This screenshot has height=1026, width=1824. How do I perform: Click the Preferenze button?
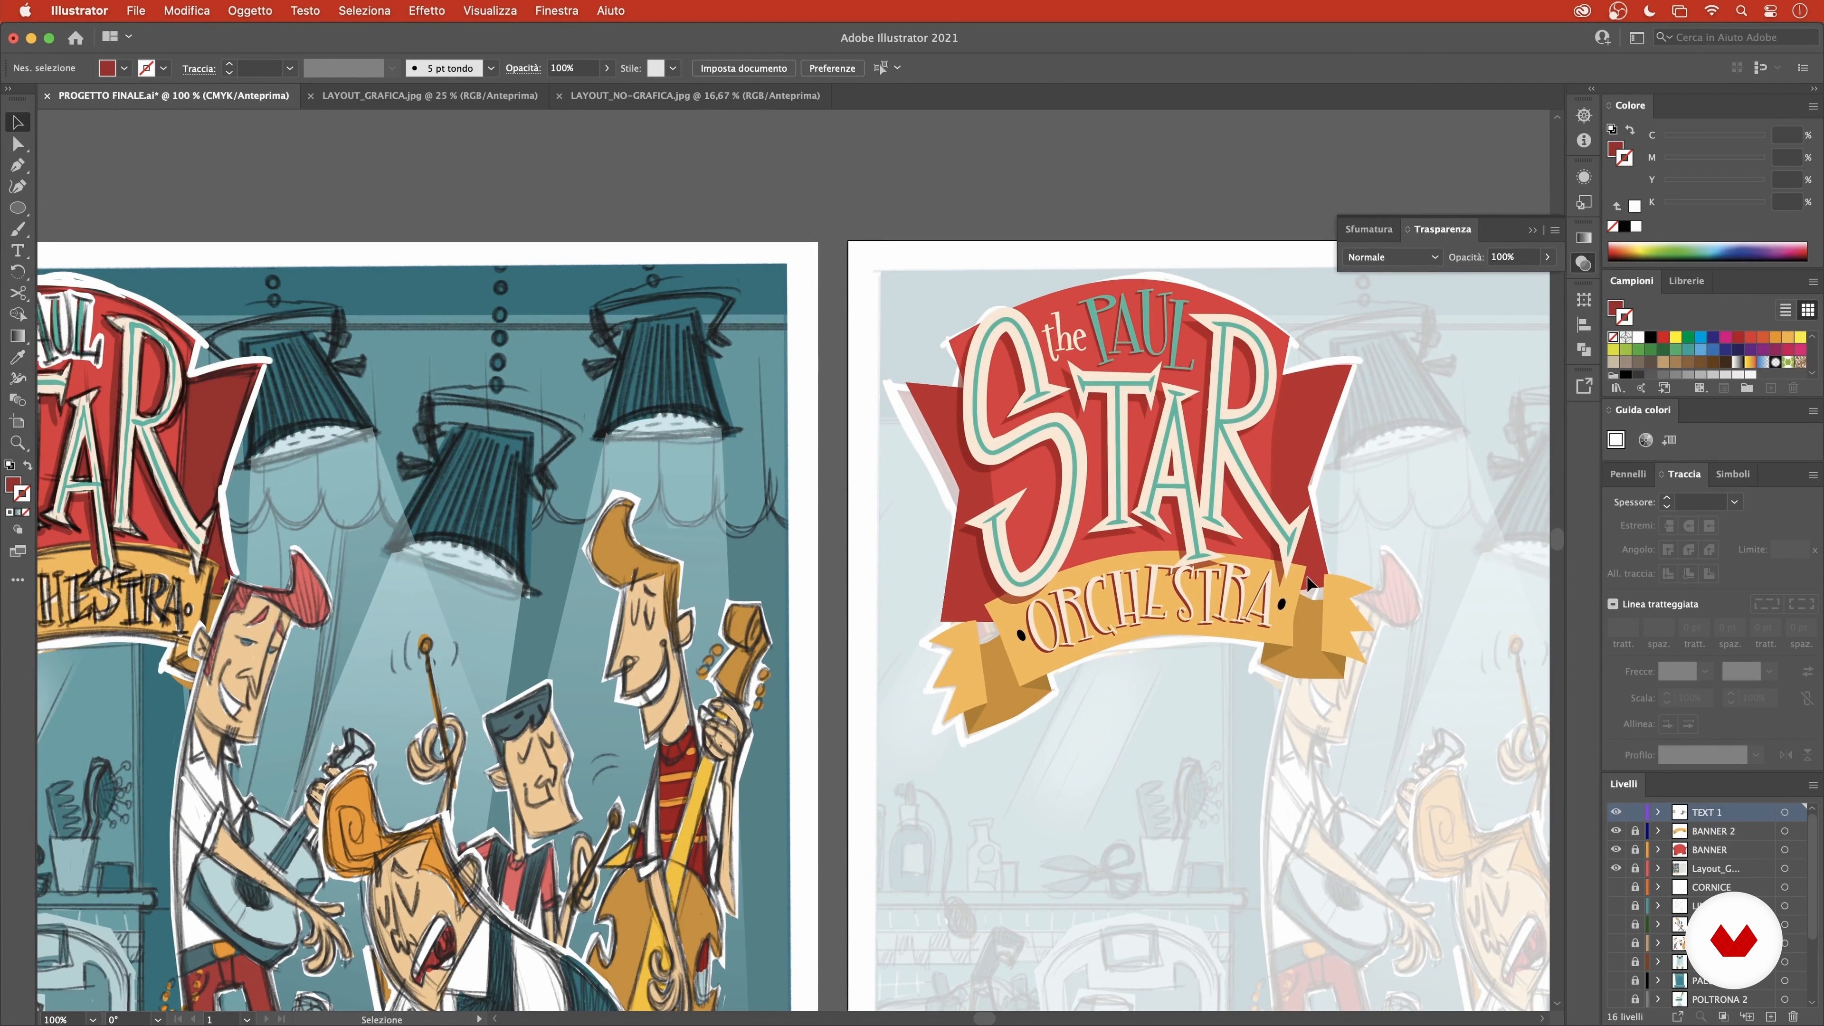832,68
